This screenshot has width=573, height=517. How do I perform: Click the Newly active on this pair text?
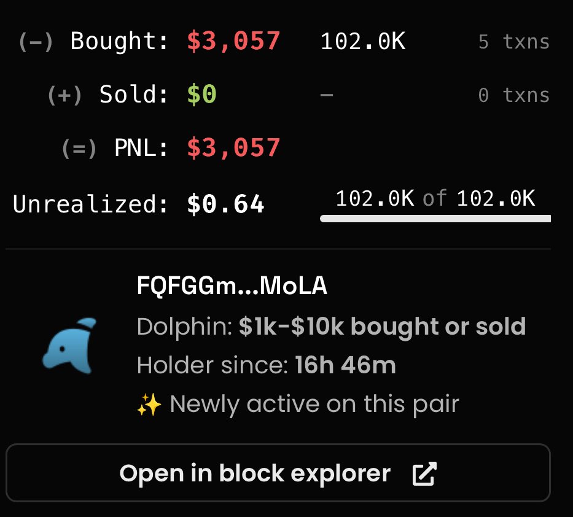click(314, 404)
